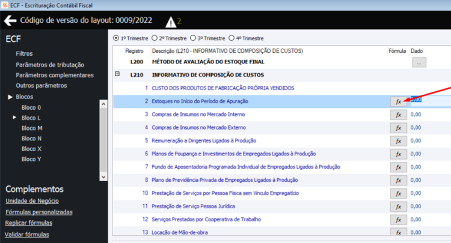This screenshot has height=243, width=451.
Task: Select Bloco Y in sidebar
Action: [x=31, y=159]
